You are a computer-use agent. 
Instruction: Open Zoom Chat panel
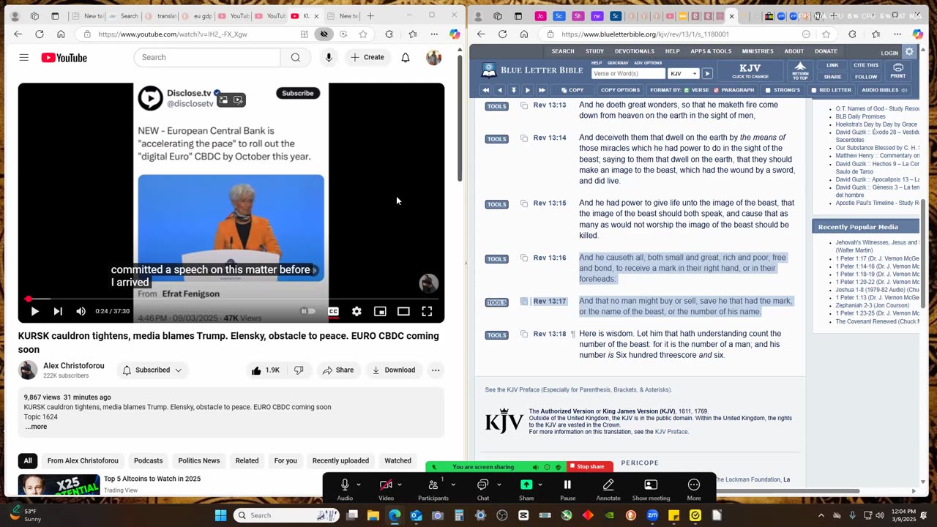pyautogui.click(x=483, y=488)
